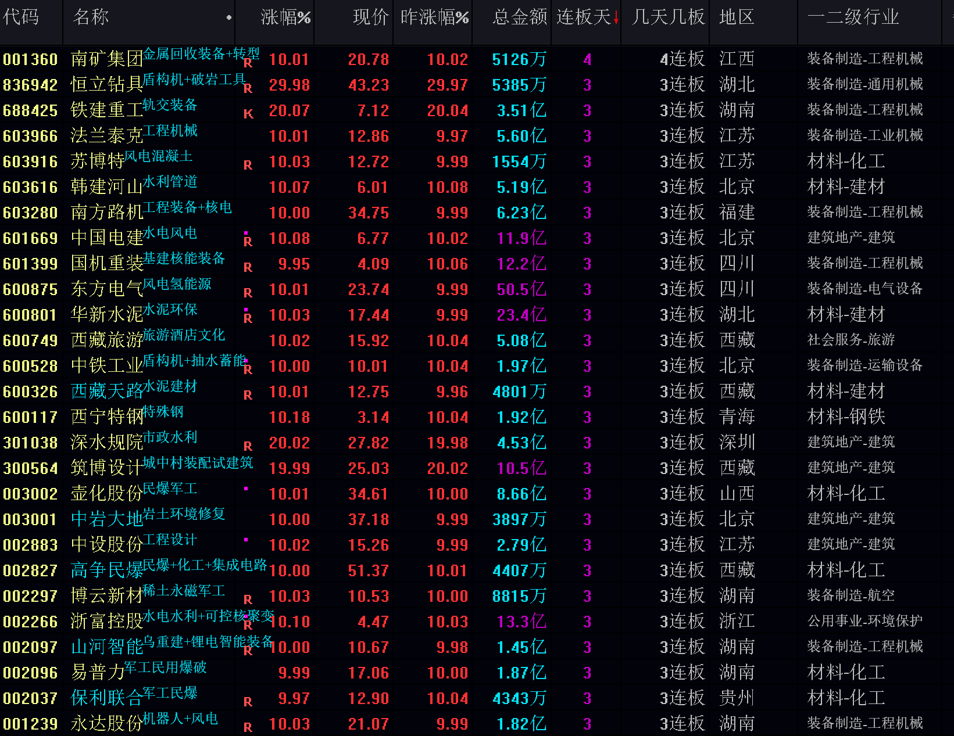Sort by the 昨涨幅% column header
954x736 pixels.
tap(434, 17)
